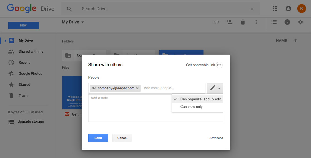
Task: Click the NEW button
Action: click(24, 25)
